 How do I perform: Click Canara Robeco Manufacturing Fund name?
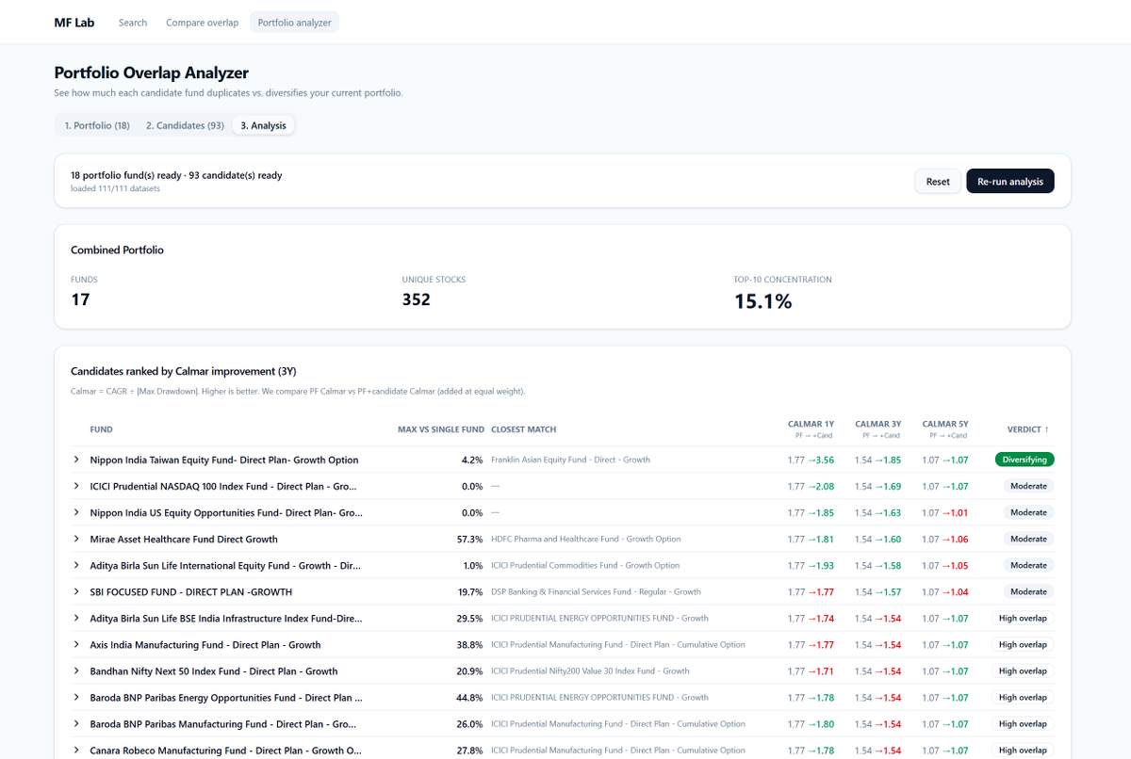click(226, 750)
